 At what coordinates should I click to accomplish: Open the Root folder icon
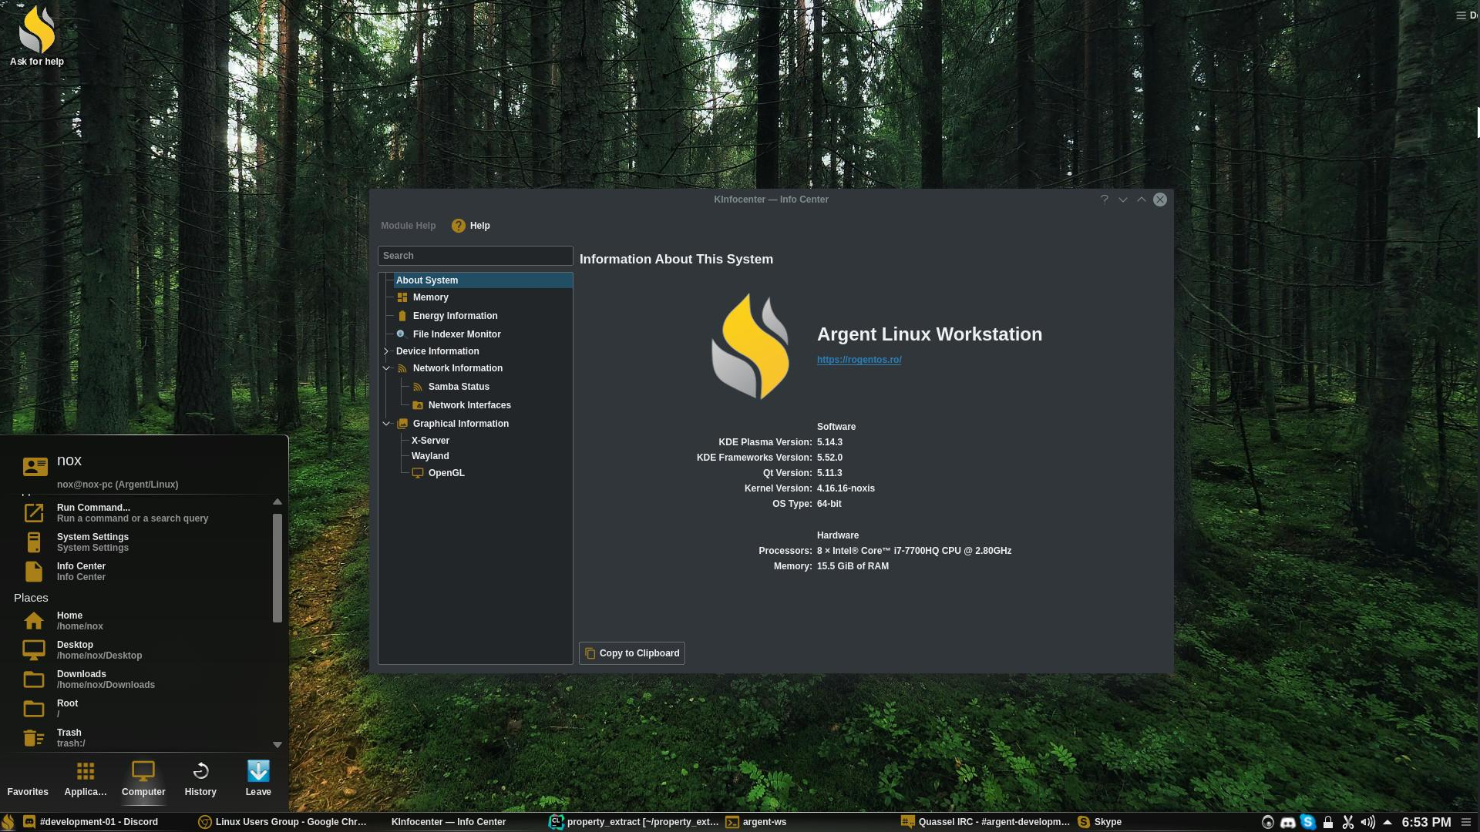[x=34, y=709]
